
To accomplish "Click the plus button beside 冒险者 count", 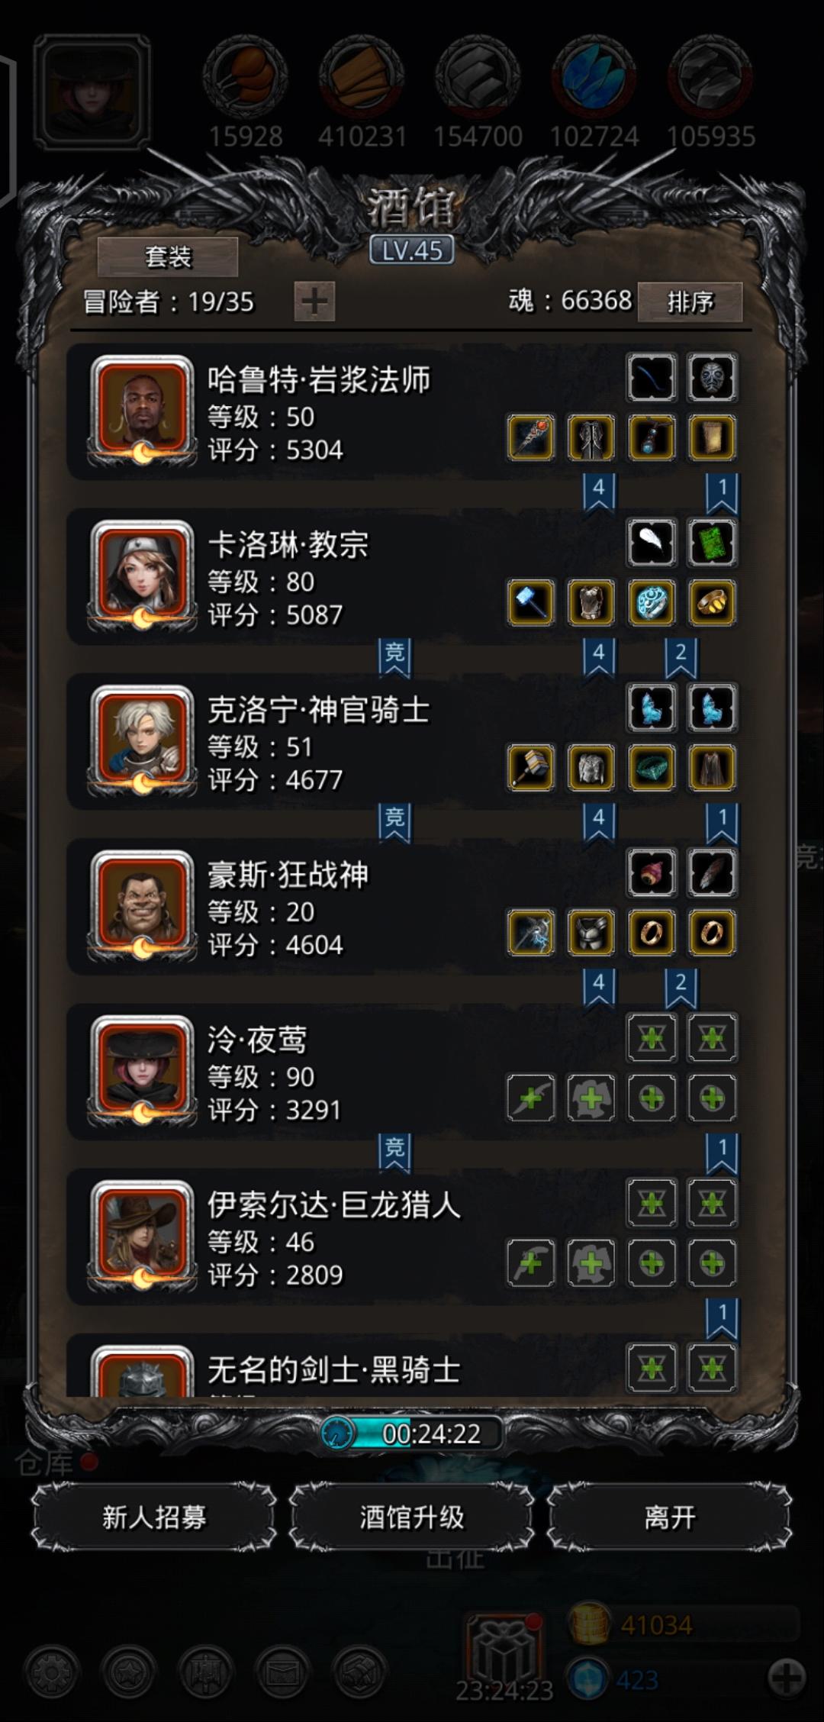I will tap(314, 302).
